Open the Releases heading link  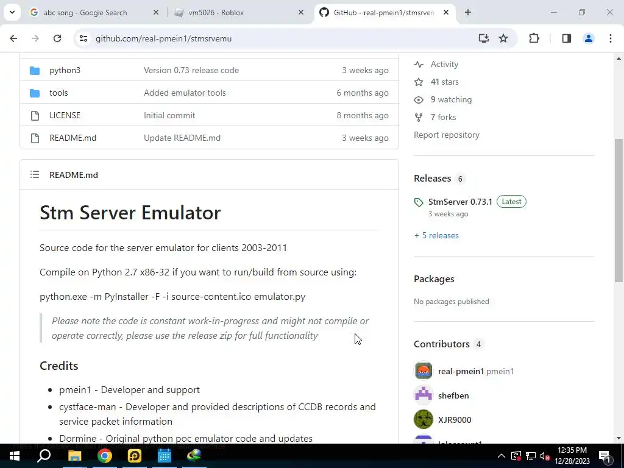tap(432, 179)
